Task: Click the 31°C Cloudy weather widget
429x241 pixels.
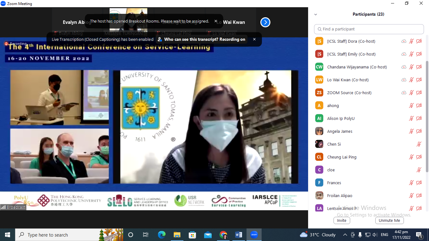Action: point(318,235)
